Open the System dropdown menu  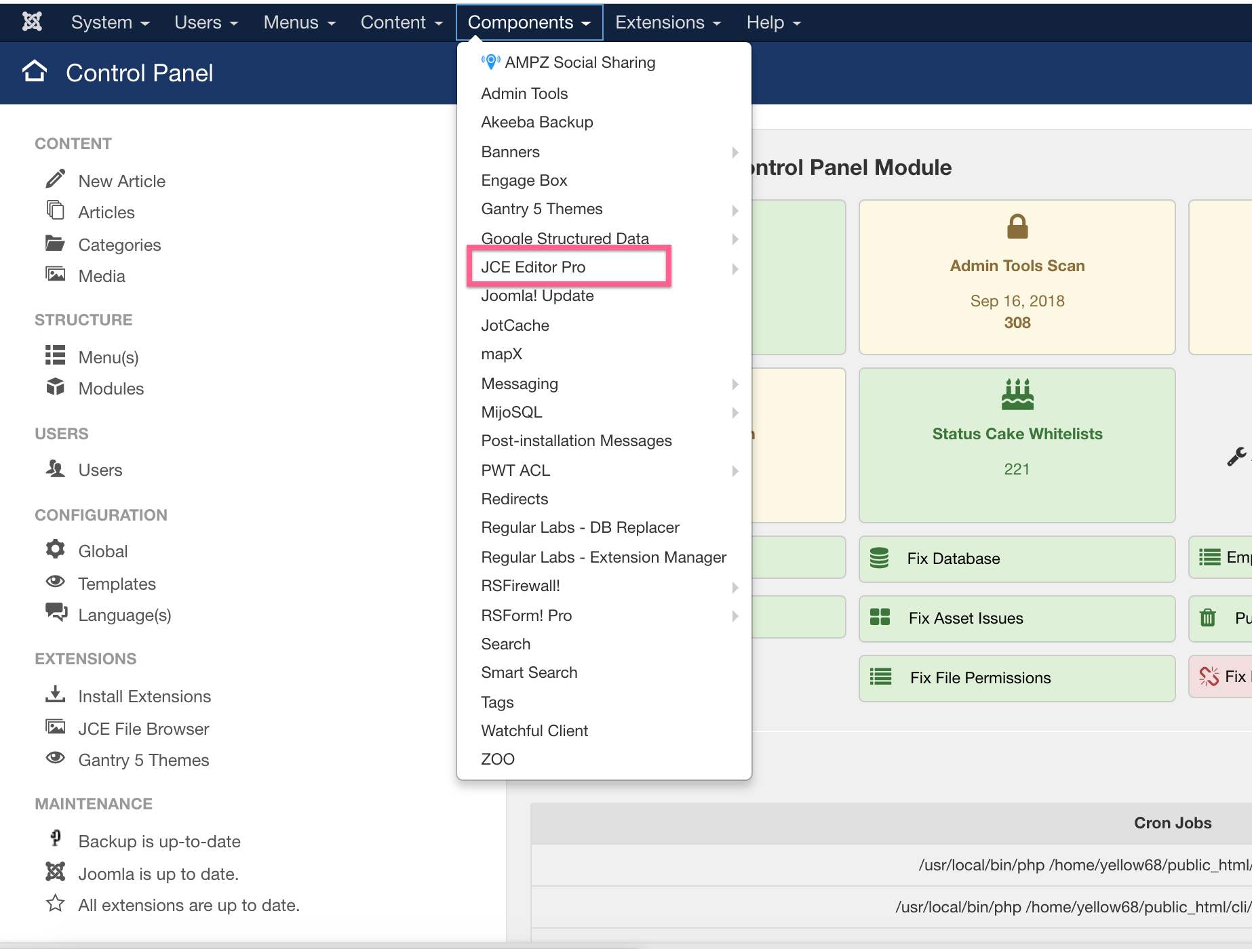coord(110,22)
